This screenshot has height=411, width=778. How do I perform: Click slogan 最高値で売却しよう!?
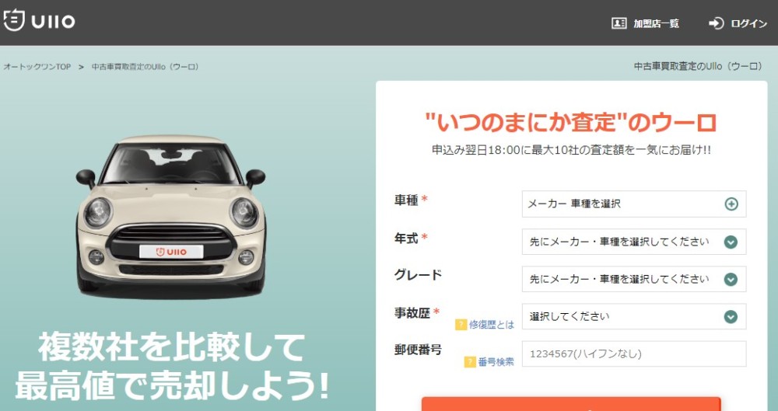172,385
